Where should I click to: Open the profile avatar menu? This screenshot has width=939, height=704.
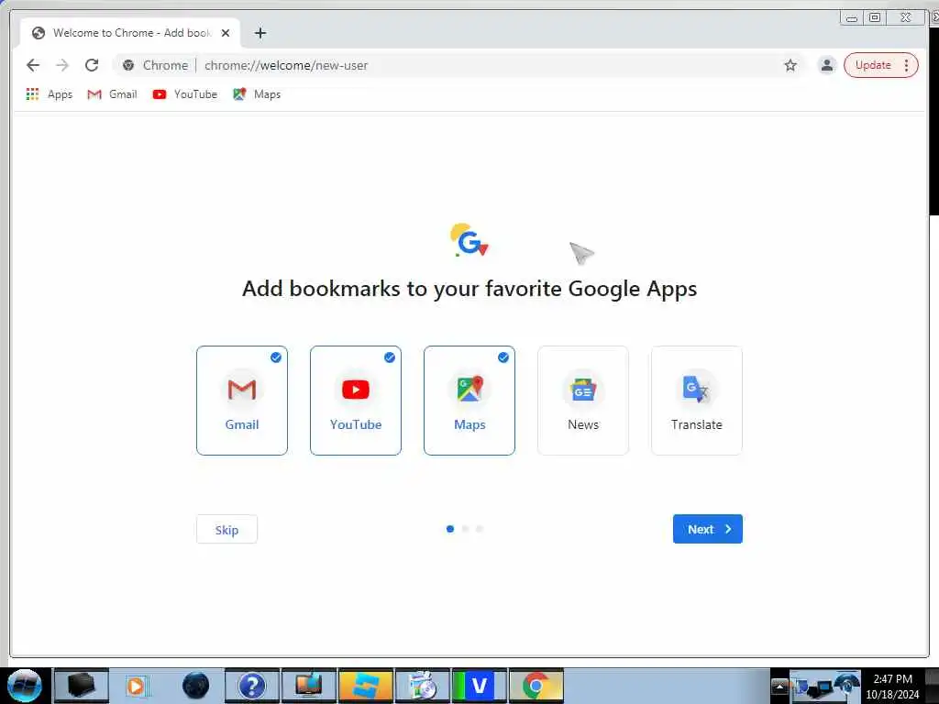click(x=826, y=65)
